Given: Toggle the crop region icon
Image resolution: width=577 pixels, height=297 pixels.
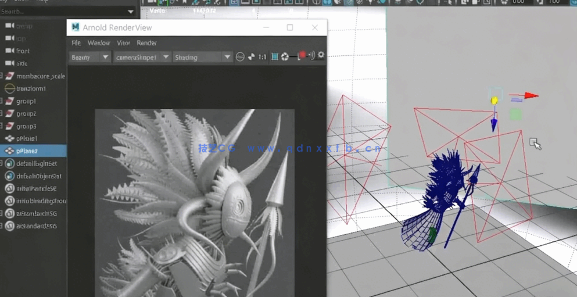Looking at the screenshot, I should 274,57.
